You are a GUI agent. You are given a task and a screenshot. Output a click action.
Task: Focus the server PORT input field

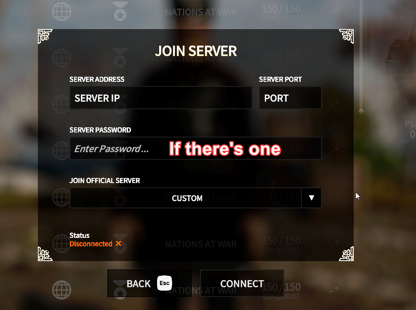[x=290, y=98]
